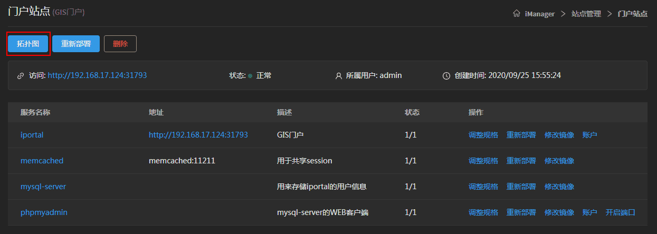Open the site access URL link
Screen dimensions: 657x234
tap(97, 75)
